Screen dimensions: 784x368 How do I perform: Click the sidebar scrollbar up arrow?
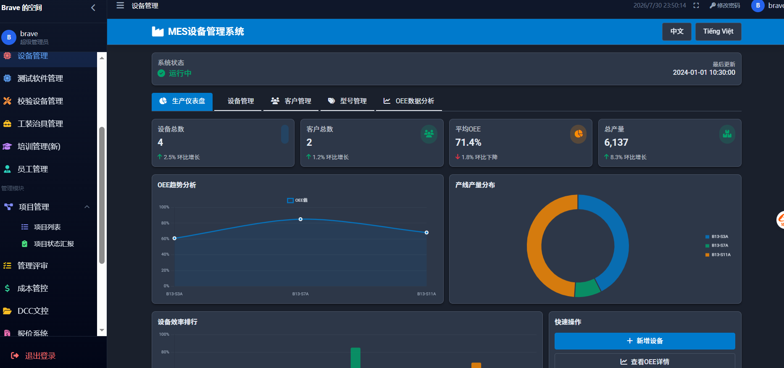[102, 58]
